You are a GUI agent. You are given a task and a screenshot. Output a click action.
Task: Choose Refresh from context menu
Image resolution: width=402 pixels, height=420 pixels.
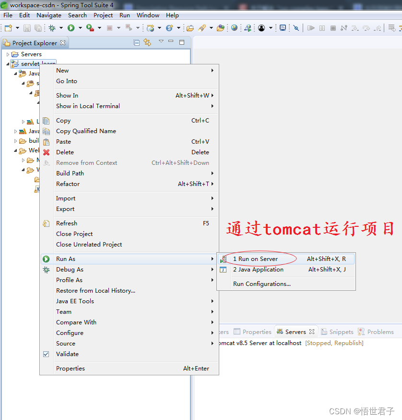point(129,223)
